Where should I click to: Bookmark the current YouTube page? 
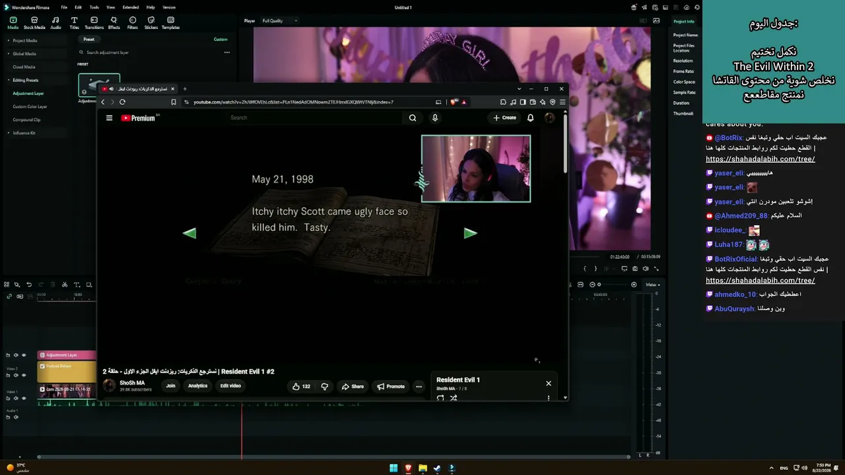coord(174,102)
